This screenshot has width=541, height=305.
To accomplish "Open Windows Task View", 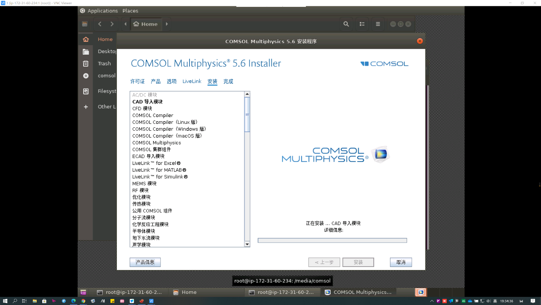I will coord(24,301).
